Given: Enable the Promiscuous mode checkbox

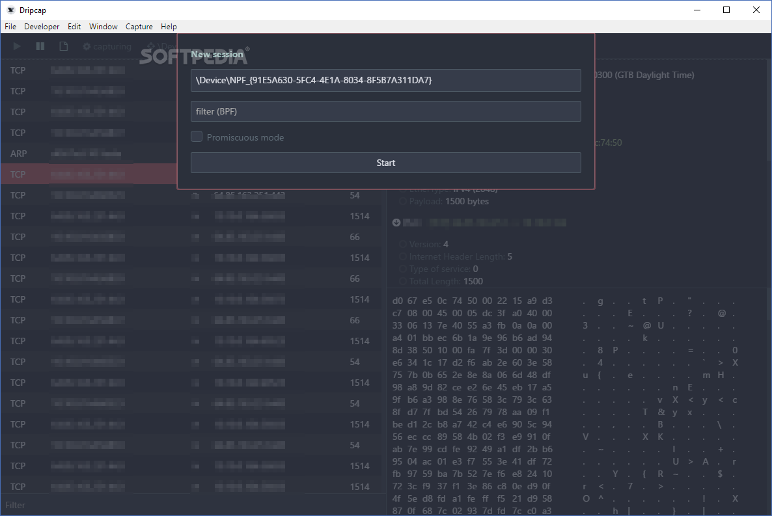Looking at the screenshot, I should 197,137.
